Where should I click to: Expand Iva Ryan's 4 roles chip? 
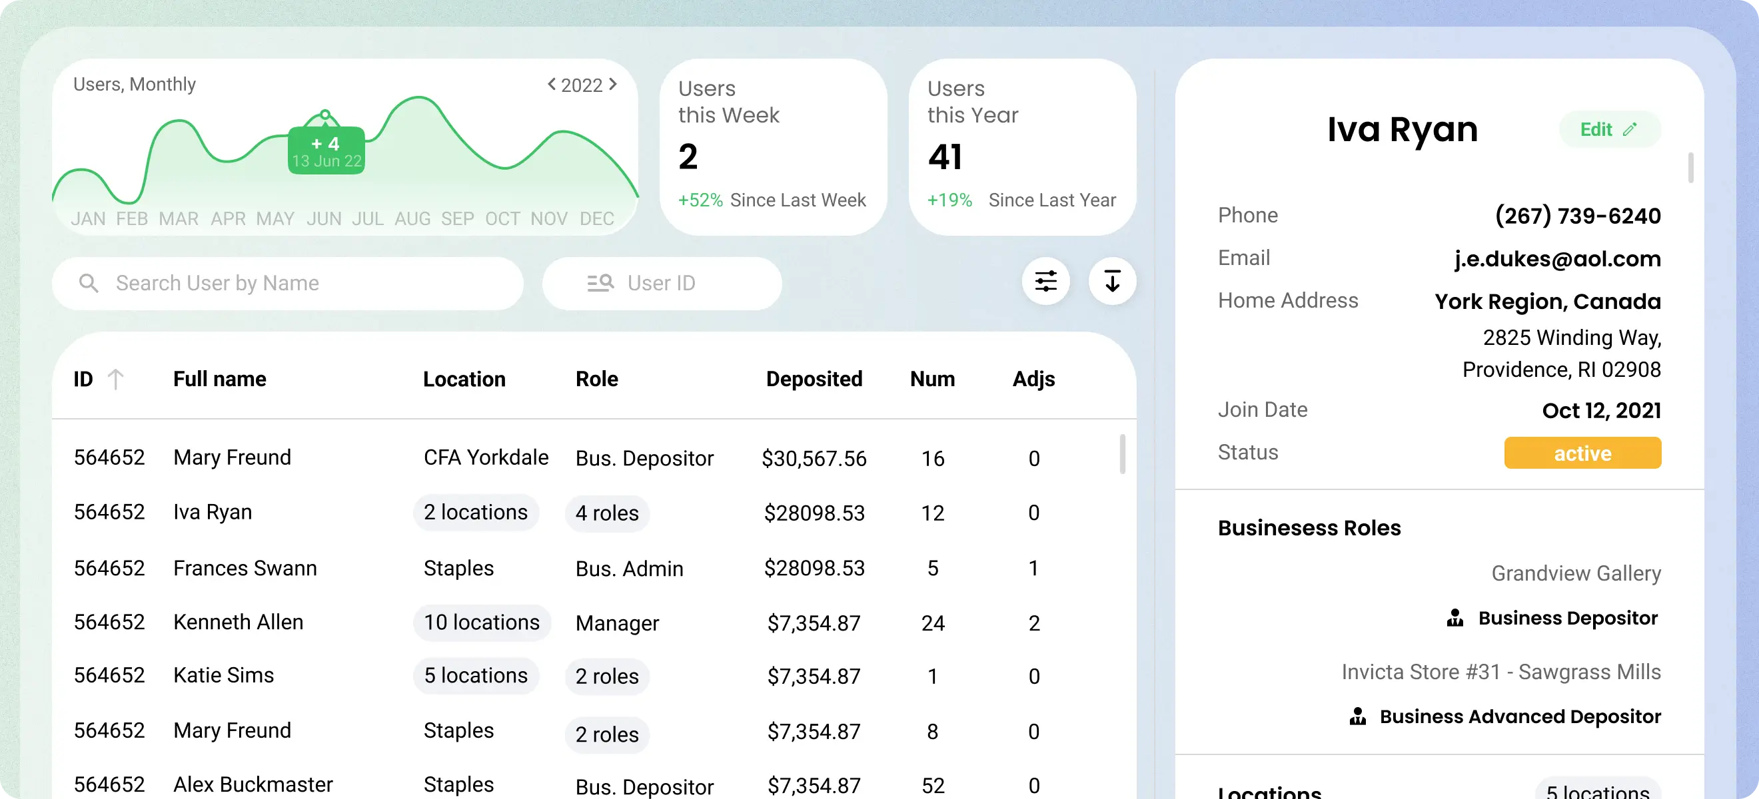click(606, 513)
